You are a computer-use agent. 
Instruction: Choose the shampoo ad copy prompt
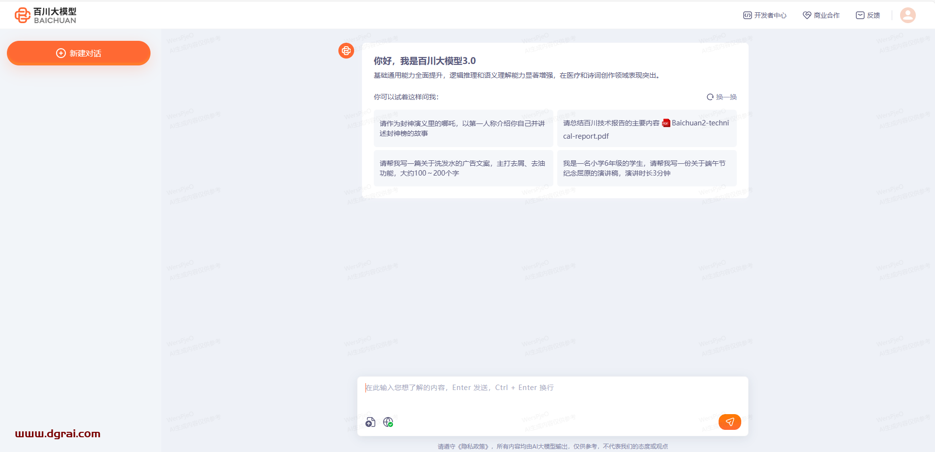(x=463, y=168)
